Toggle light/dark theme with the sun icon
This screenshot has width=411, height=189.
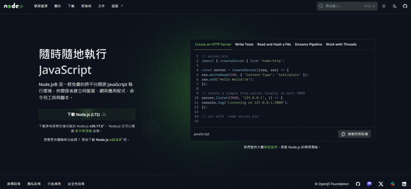click(x=384, y=6)
